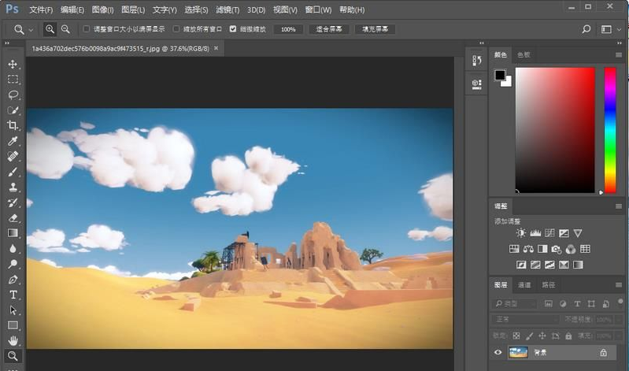Select the Dodge tool

pyautogui.click(x=13, y=264)
